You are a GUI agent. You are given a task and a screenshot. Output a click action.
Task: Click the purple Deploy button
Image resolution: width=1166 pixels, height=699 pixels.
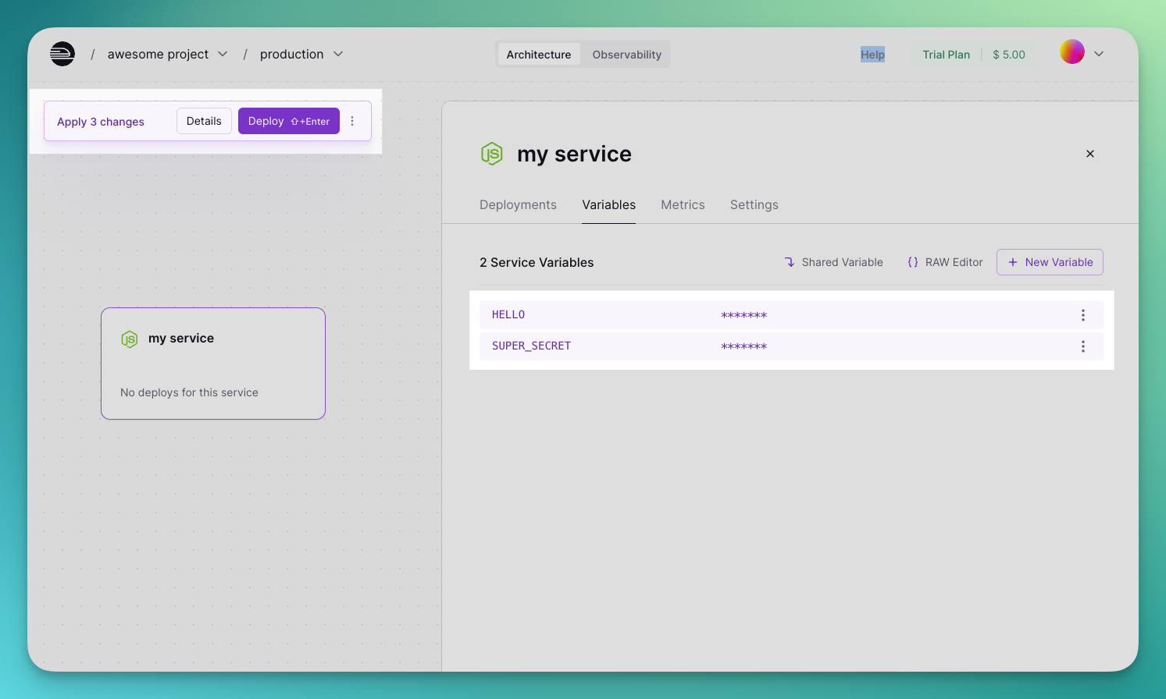pos(289,121)
